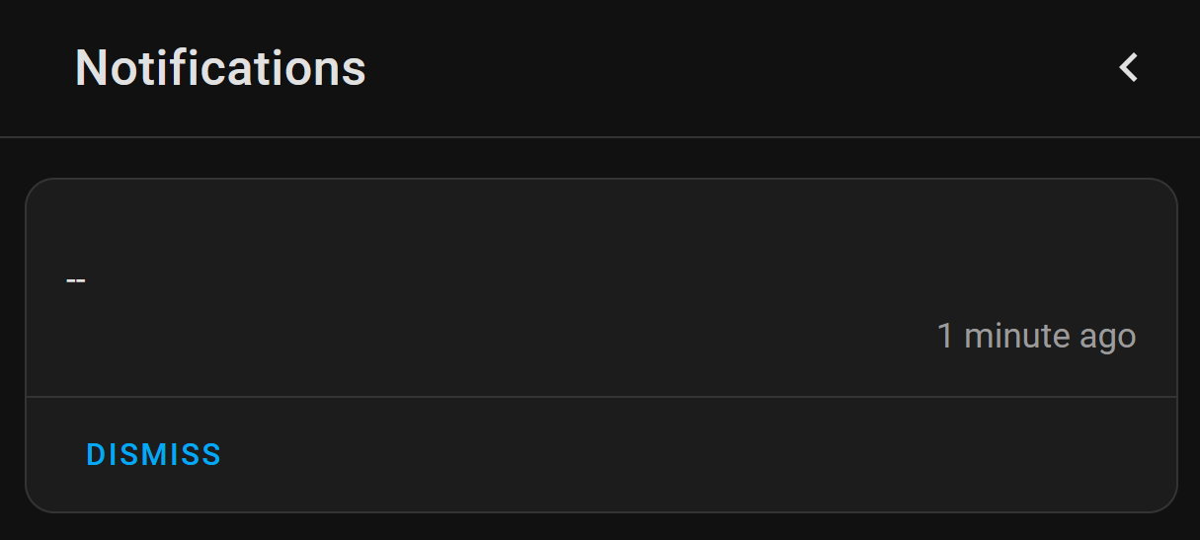Click the card footer area beside DISMISS
Image resolution: width=1200 pixels, height=540 pixels.
coord(691,455)
